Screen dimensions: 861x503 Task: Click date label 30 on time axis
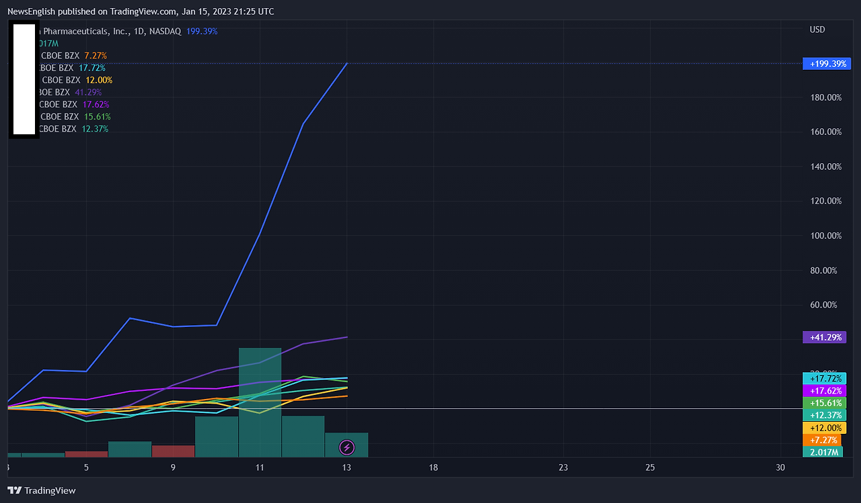pyautogui.click(x=780, y=467)
